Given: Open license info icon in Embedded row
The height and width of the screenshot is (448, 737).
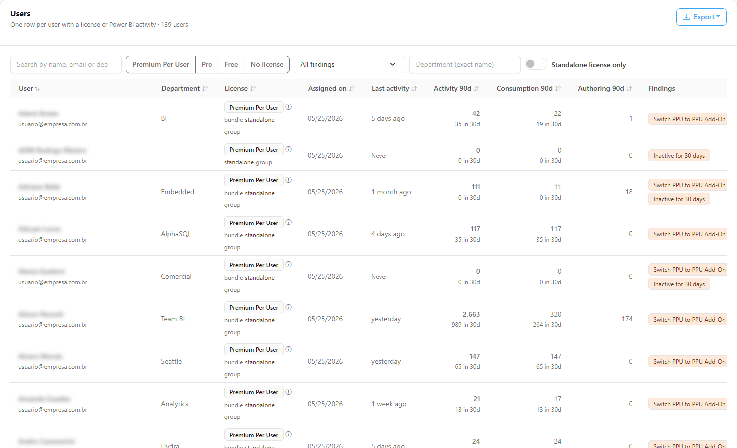Looking at the screenshot, I should 289,180.
